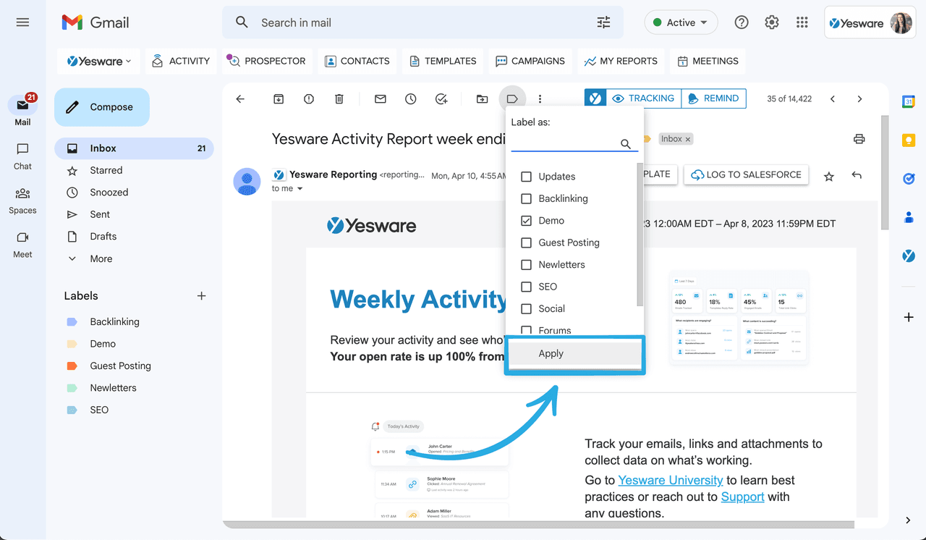Image resolution: width=926 pixels, height=540 pixels.
Task: Click the archive email icon
Action: 279,99
